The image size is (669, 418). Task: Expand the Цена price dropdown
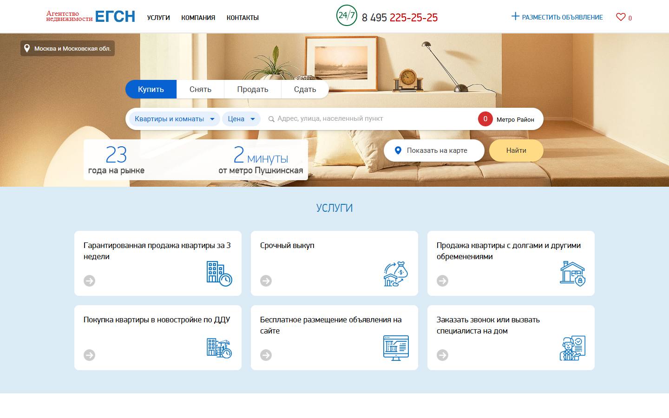(241, 119)
